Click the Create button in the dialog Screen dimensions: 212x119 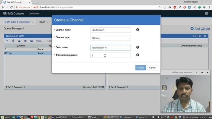pyautogui.click(x=140, y=68)
